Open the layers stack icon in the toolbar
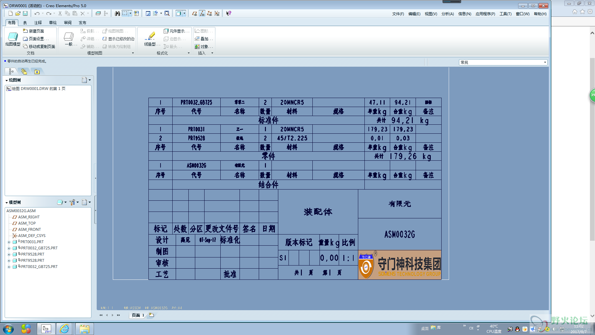 click(x=98, y=13)
